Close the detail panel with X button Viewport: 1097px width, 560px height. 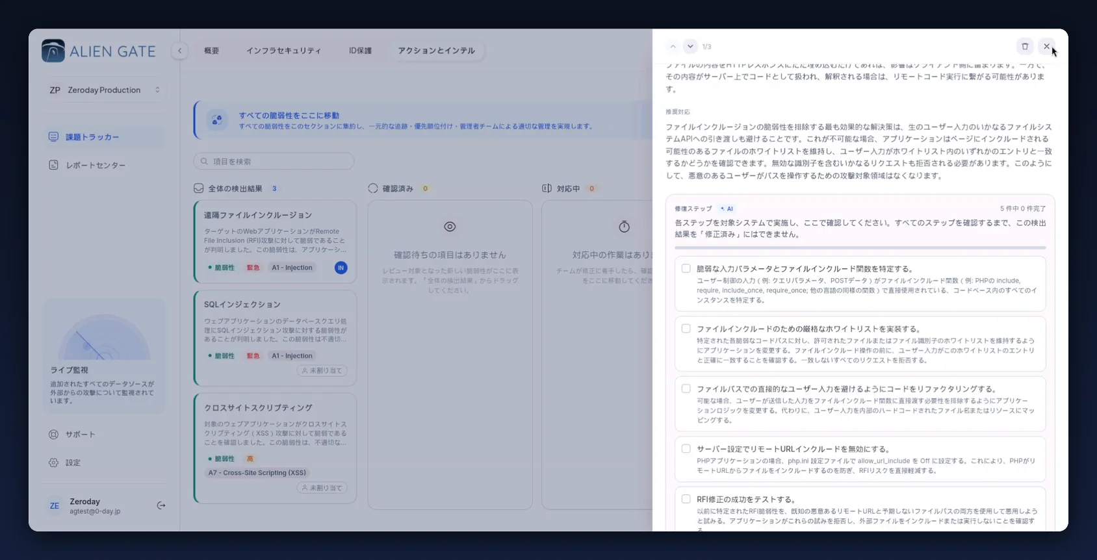pyautogui.click(x=1046, y=46)
